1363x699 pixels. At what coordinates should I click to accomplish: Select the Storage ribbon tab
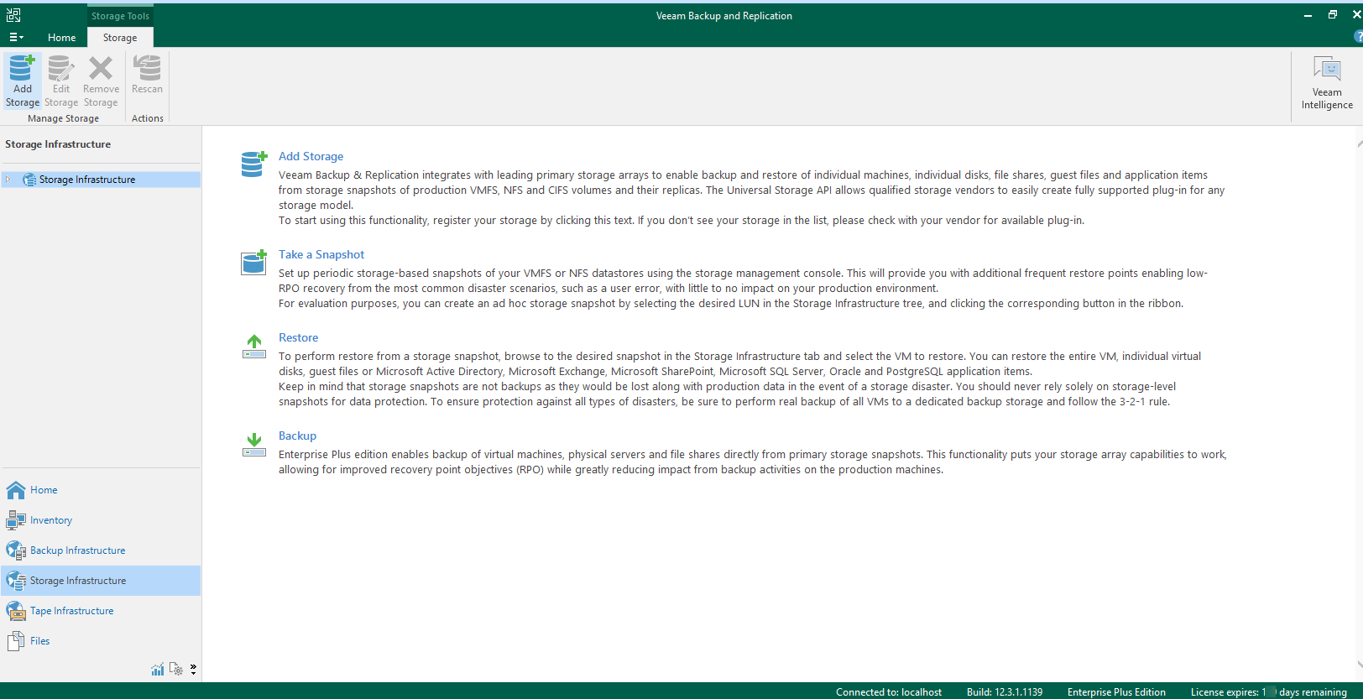click(120, 38)
